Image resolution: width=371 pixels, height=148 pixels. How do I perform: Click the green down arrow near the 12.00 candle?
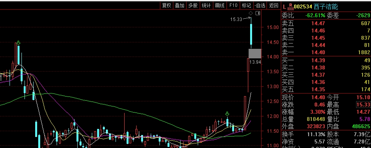pyautogui.click(x=227, y=114)
